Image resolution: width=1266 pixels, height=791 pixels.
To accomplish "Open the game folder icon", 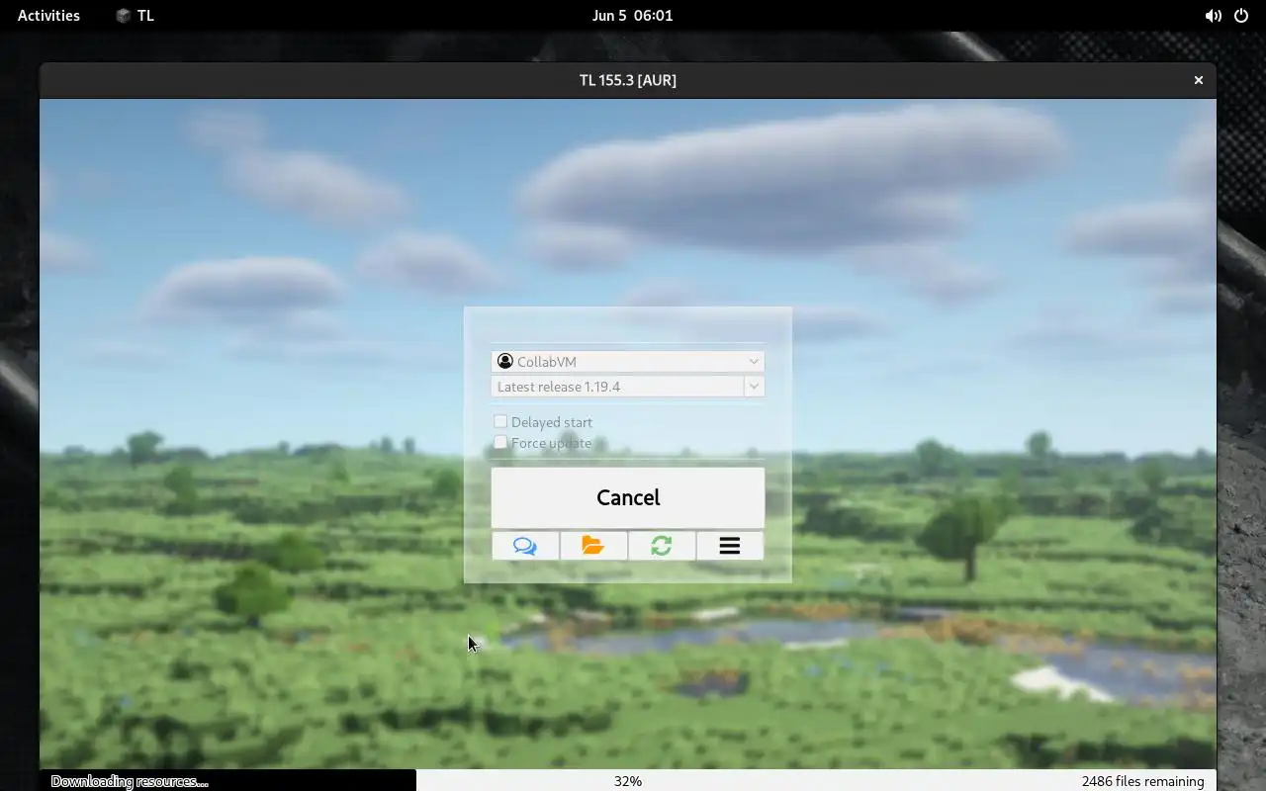I will [x=593, y=546].
